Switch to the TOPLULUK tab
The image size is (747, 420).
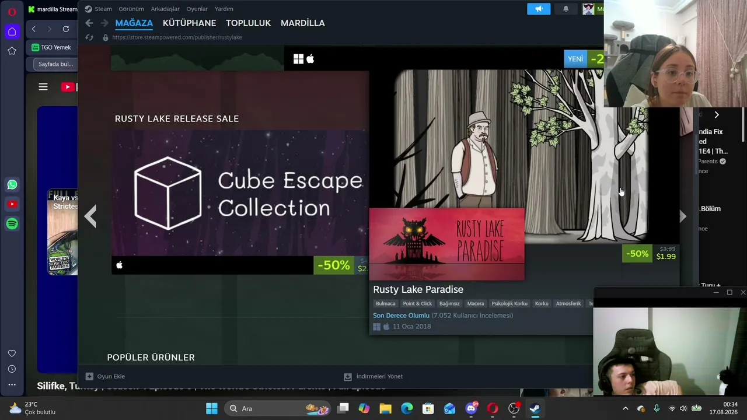(249, 23)
